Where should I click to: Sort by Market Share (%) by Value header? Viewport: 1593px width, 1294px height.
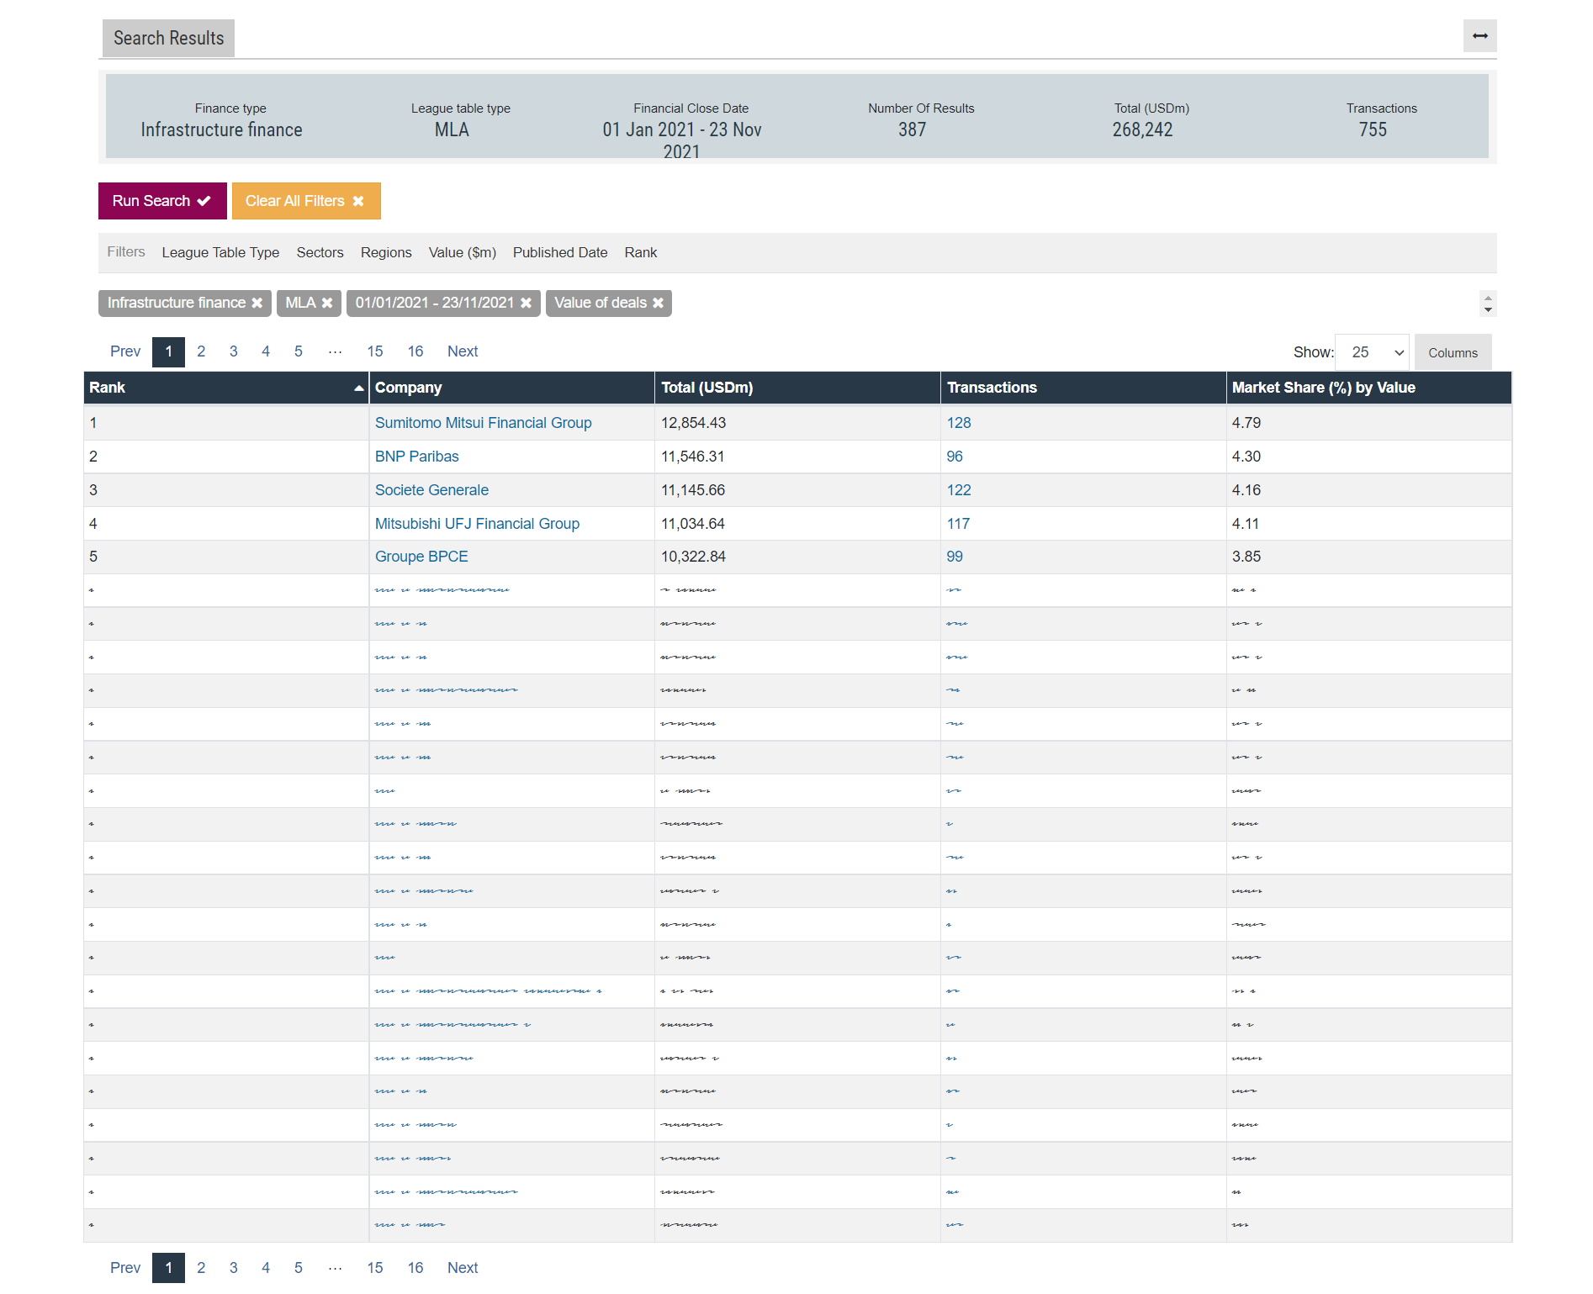click(x=1368, y=388)
